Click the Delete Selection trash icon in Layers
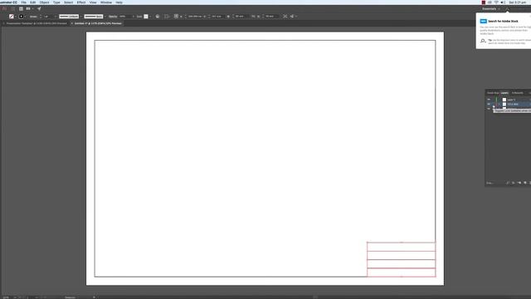 coord(530,183)
